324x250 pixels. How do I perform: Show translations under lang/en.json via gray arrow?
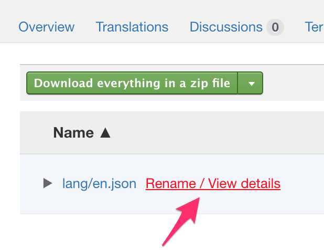[48, 183]
